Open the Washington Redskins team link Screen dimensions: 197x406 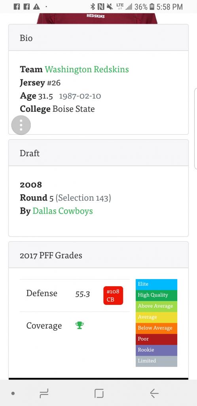point(87,69)
